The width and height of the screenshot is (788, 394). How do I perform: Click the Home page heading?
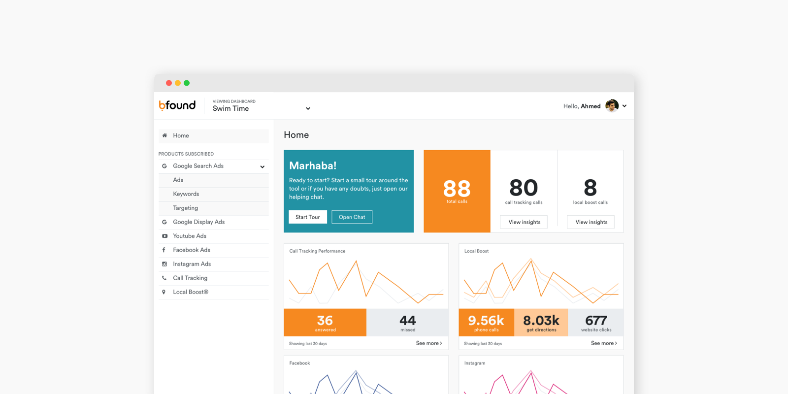(x=296, y=135)
